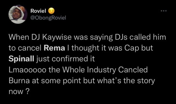The height and width of the screenshot is (104, 176).
Task: Click the phrase Whole Industry Cancled
Action: point(105,70)
